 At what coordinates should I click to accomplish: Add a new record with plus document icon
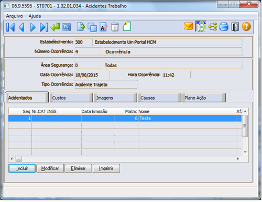pos(81,27)
